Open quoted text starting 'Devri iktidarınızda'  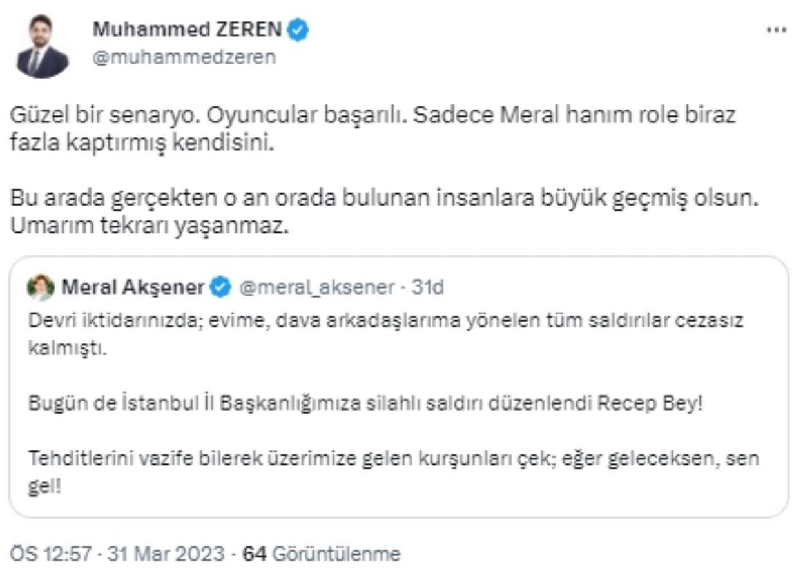point(385,321)
